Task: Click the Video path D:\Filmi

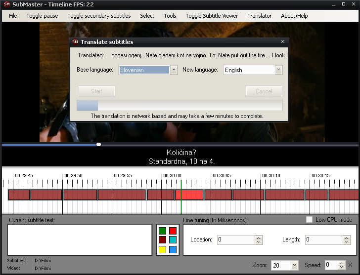Action: [43, 268]
